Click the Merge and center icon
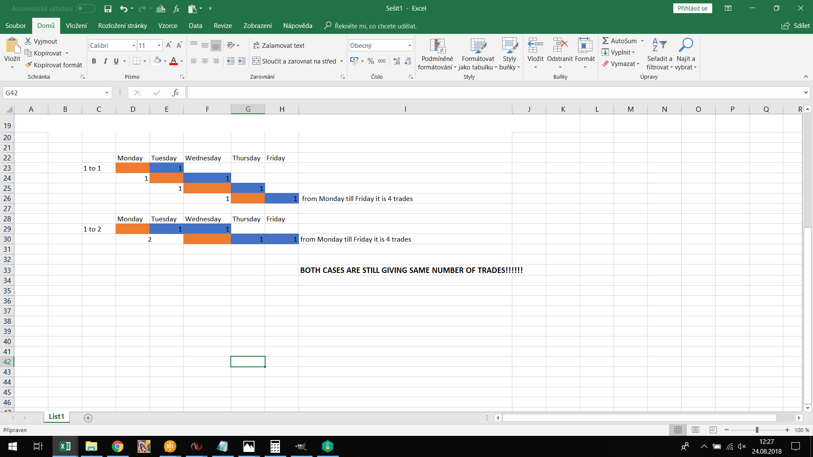This screenshot has height=457, width=813. tap(257, 61)
